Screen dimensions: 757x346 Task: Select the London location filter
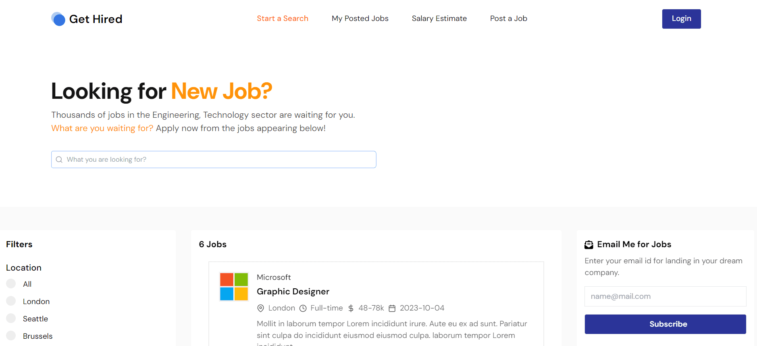point(11,301)
